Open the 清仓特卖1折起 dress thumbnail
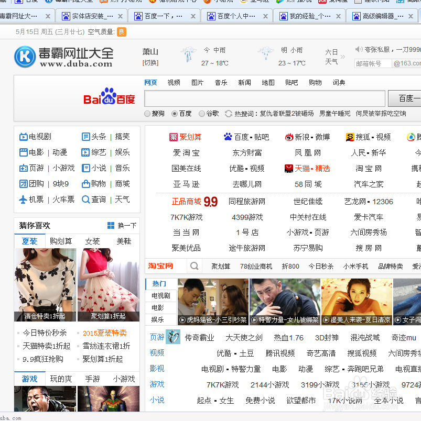Viewport: 421px width, 421px height. [x=45, y=285]
